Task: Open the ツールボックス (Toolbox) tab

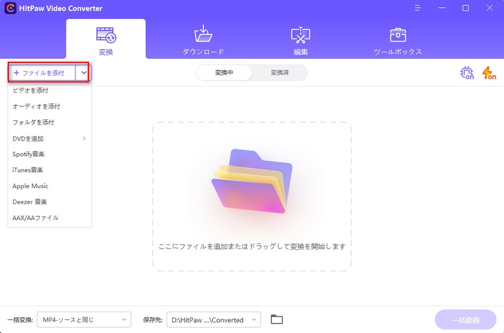Action: tap(398, 41)
